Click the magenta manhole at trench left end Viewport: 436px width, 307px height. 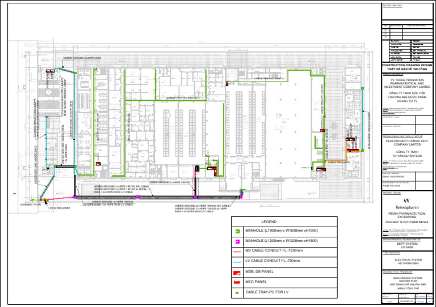click(74, 197)
